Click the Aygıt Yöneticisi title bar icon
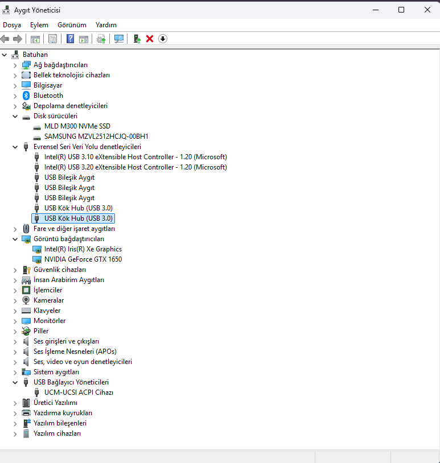This screenshot has width=440, height=463. (x=6, y=10)
